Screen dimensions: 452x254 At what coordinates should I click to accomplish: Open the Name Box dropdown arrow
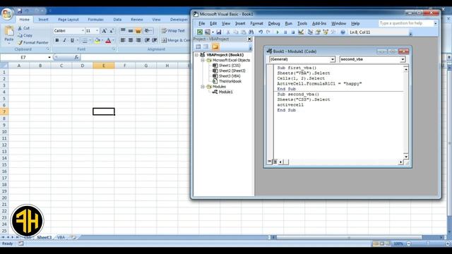[x=49, y=57]
